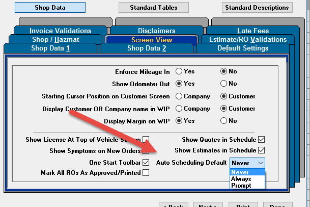Uncheck Show Quotes in Schedule

(x=261, y=140)
